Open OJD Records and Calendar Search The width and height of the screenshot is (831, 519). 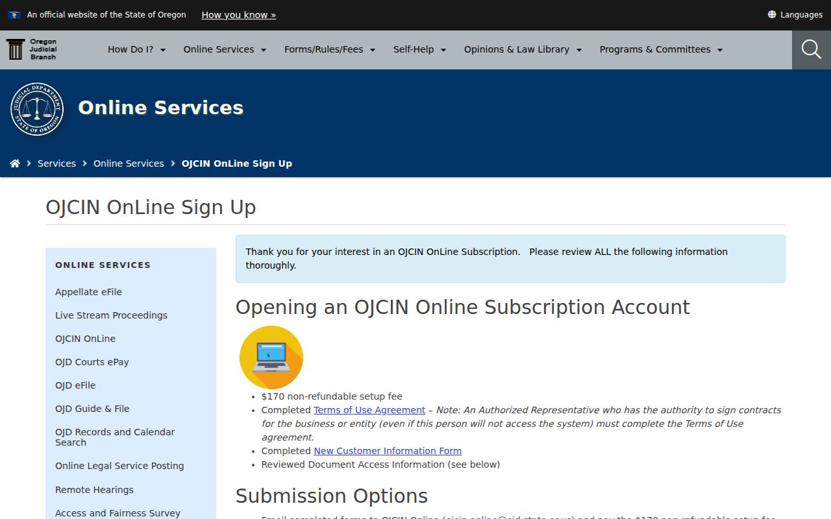tap(115, 437)
